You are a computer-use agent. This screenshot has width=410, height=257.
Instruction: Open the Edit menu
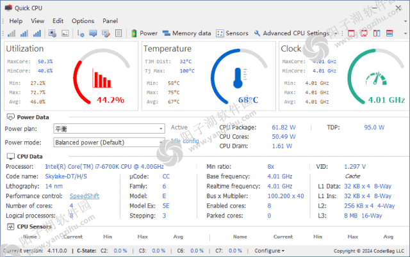[58, 21]
